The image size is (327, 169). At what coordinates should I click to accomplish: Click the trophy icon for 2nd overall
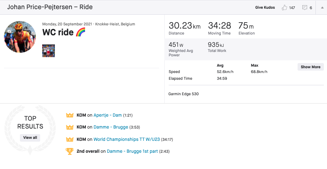coord(70,151)
